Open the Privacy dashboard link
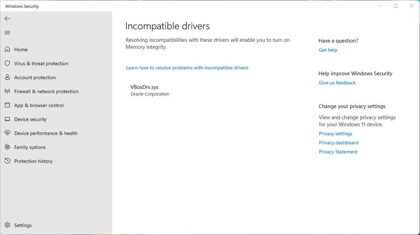Viewport: 420px width, 235px height. [x=338, y=142]
